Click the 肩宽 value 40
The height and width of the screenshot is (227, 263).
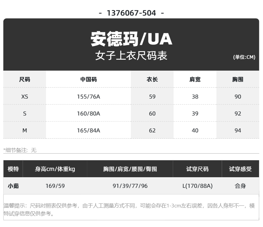click(x=195, y=130)
